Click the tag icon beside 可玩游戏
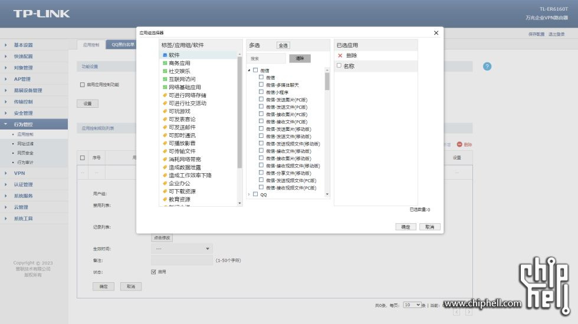This screenshot has width=578, height=324. click(165, 111)
